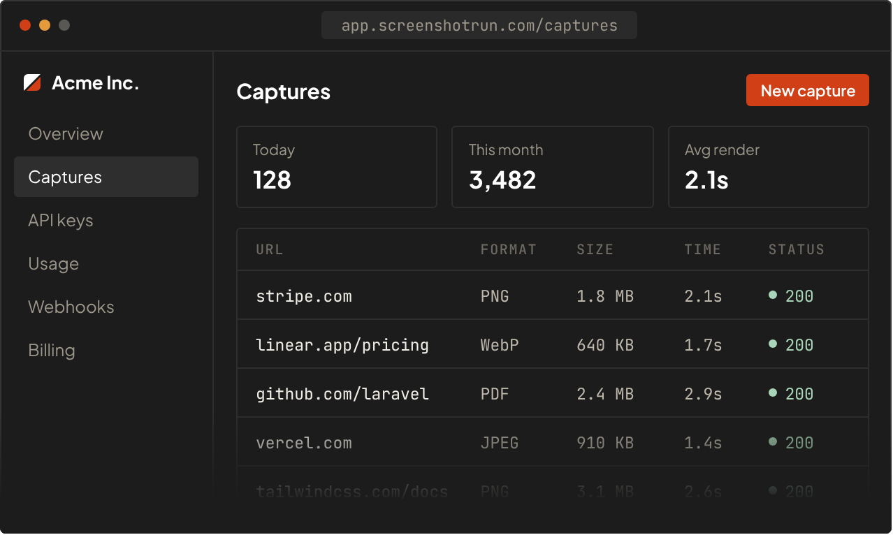Click the red close window dot
The width and height of the screenshot is (893, 535).
pos(25,25)
